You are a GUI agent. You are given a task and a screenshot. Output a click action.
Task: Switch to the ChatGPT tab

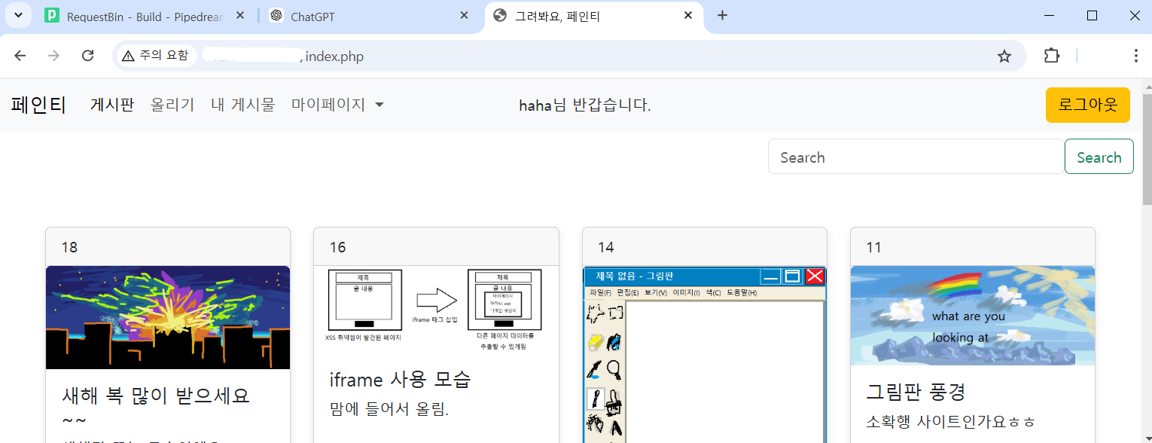369,16
